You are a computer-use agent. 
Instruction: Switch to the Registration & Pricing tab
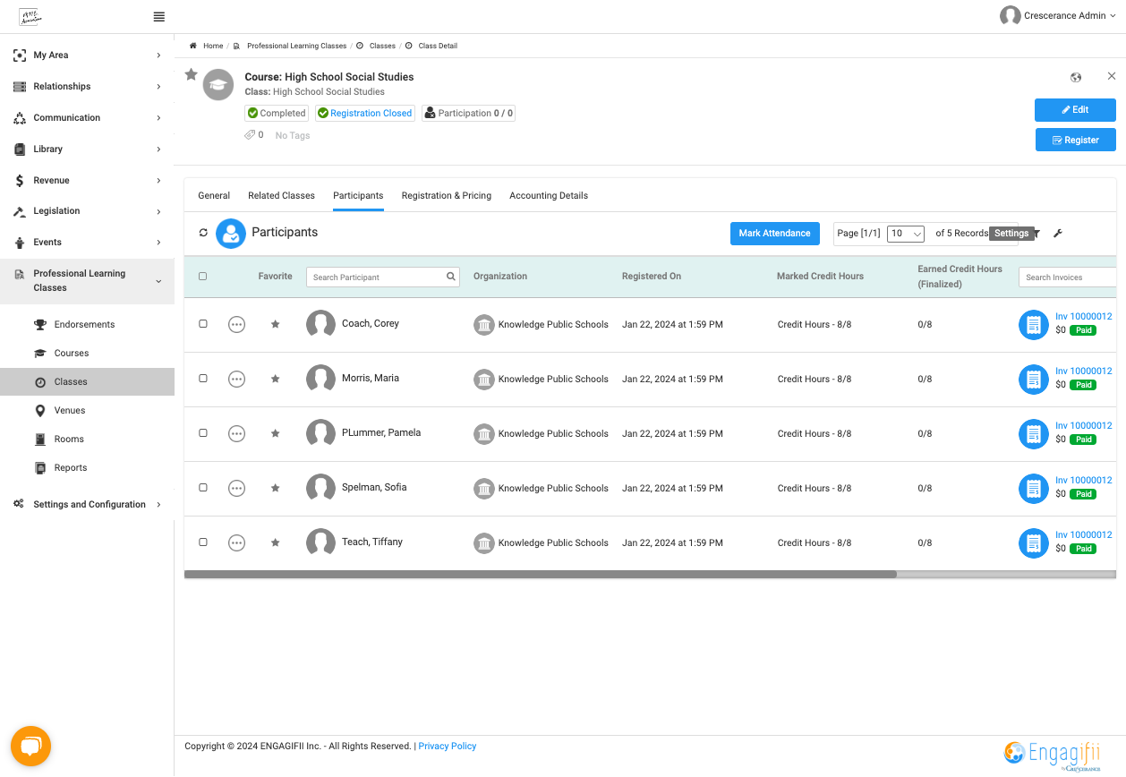point(446,196)
